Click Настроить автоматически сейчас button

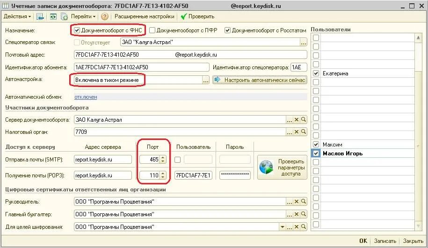260,80
